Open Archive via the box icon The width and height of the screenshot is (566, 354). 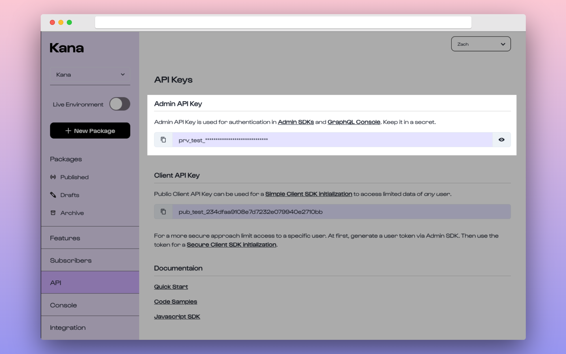pos(53,213)
